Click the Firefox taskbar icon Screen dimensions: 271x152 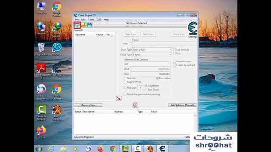point(101,149)
